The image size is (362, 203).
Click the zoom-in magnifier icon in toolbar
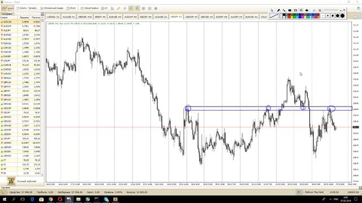click(143, 8)
